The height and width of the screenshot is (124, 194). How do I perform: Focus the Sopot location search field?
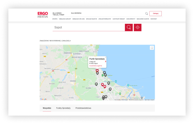(89, 27)
